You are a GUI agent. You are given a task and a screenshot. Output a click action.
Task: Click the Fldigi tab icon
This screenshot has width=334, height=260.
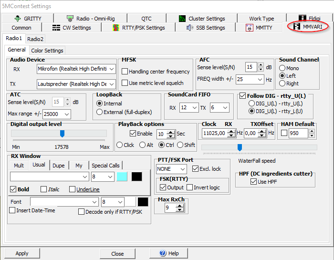click(x=303, y=19)
